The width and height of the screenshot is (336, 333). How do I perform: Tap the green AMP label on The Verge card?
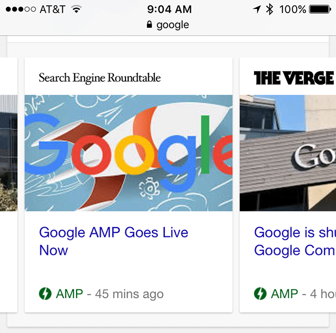click(x=285, y=294)
